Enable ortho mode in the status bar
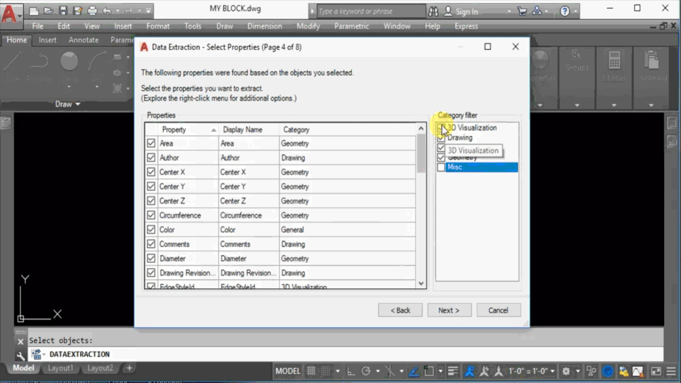This screenshot has height=383, width=681. tap(350, 371)
